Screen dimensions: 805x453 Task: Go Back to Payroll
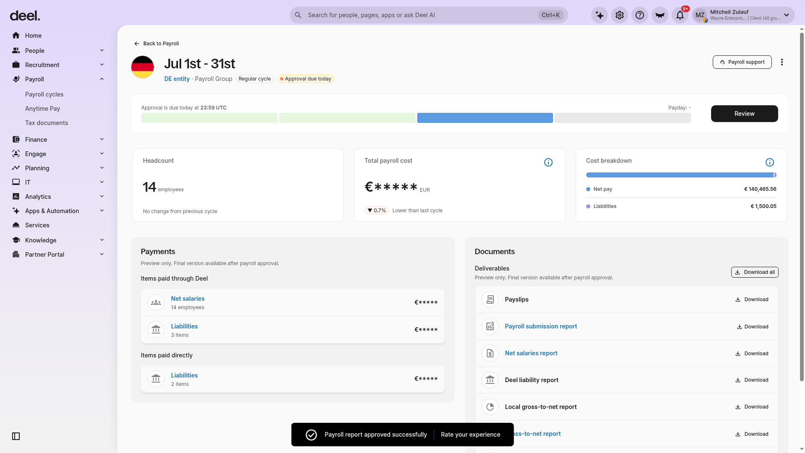[x=156, y=44]
